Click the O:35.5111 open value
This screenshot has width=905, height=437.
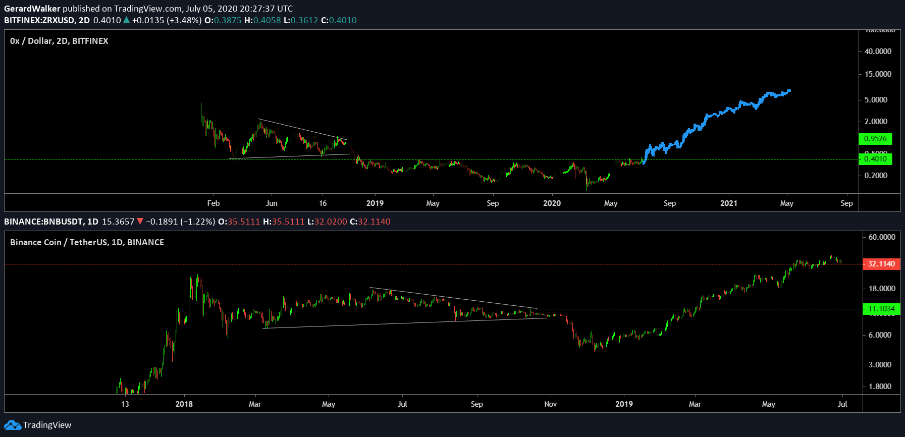tap(239, 222)
